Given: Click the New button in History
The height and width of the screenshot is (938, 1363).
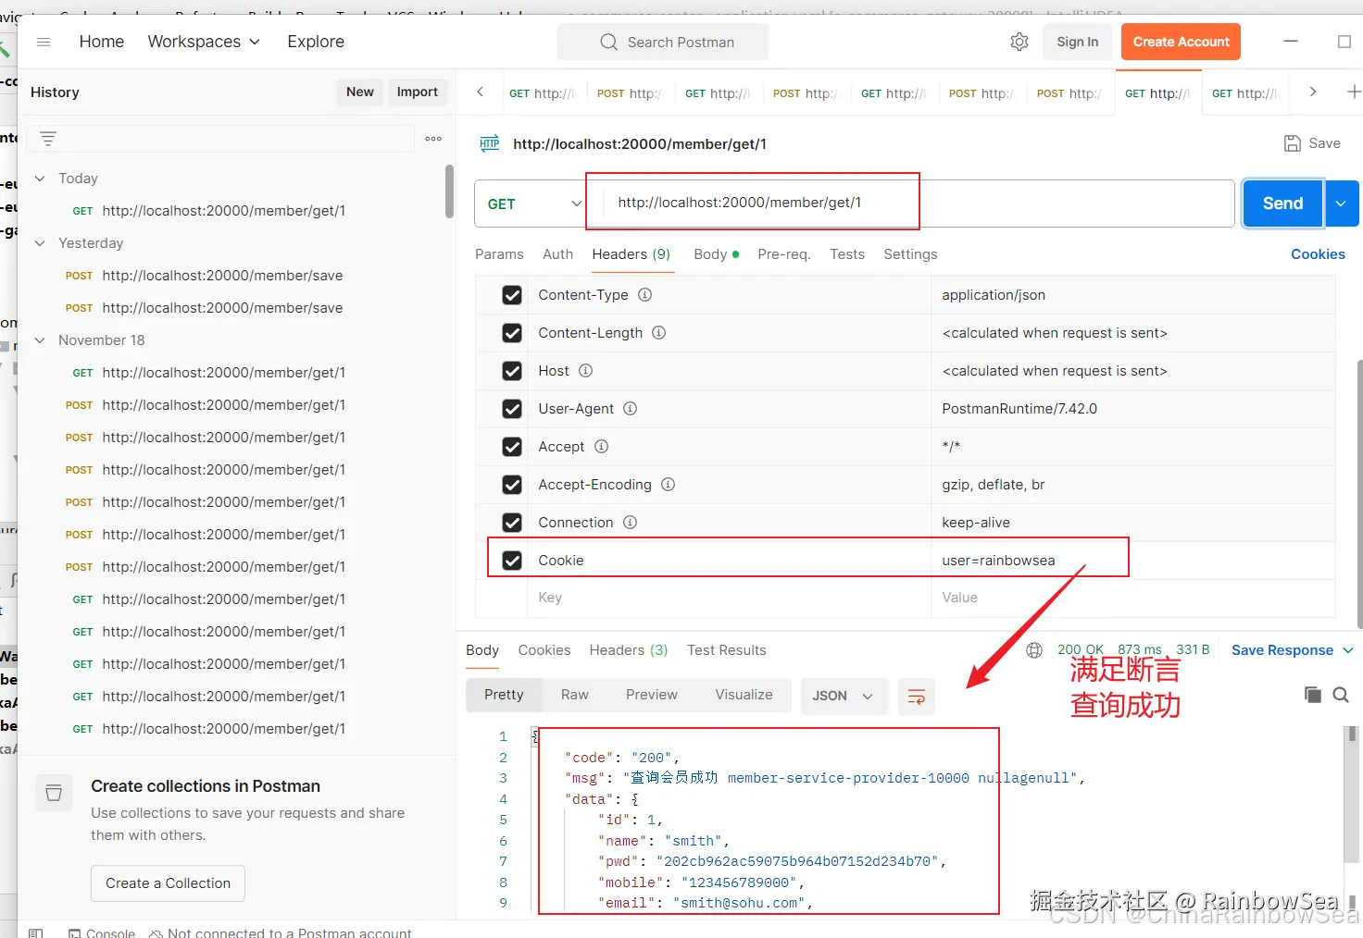Looking at the screenshot, I should pos(360,92).
